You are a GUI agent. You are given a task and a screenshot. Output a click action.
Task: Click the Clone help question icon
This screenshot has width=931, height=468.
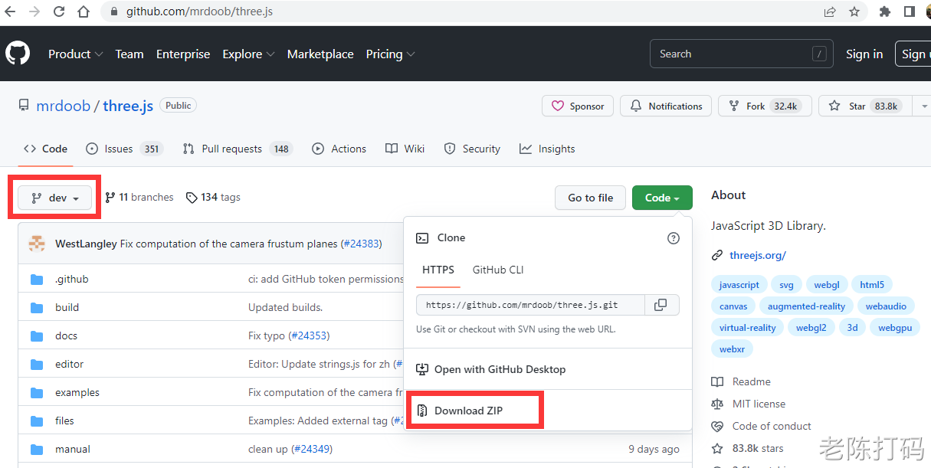(x=674, y=238)
